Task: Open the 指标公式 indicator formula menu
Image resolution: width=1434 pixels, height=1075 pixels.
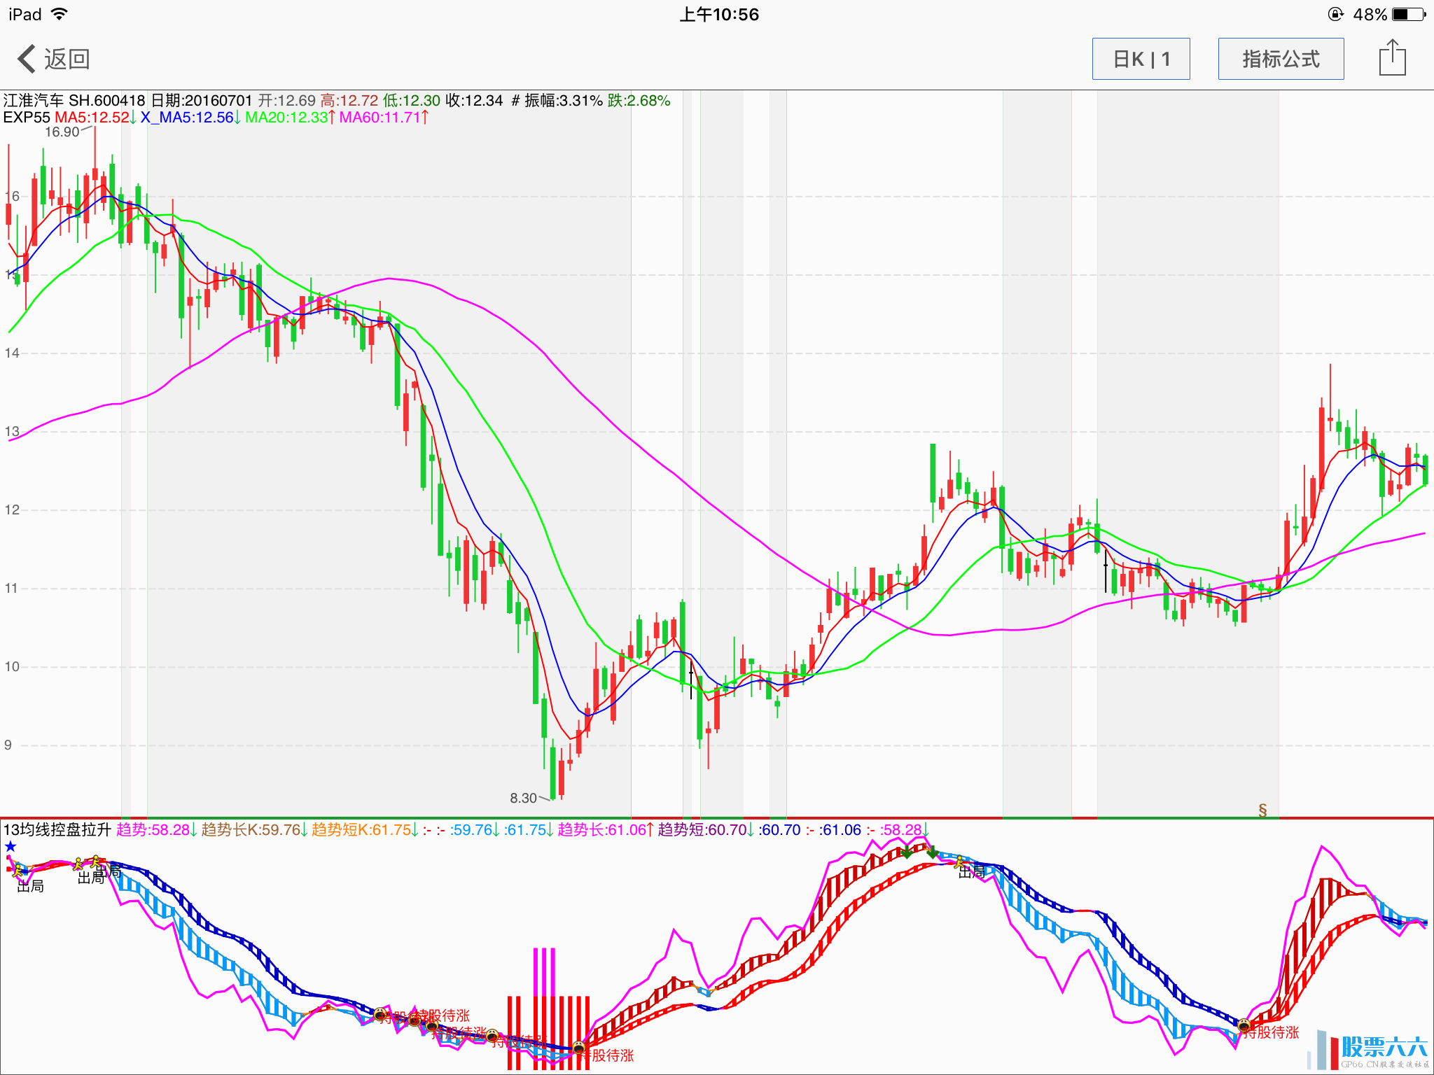Action: pyautogui.click(x=1281, y=59)
